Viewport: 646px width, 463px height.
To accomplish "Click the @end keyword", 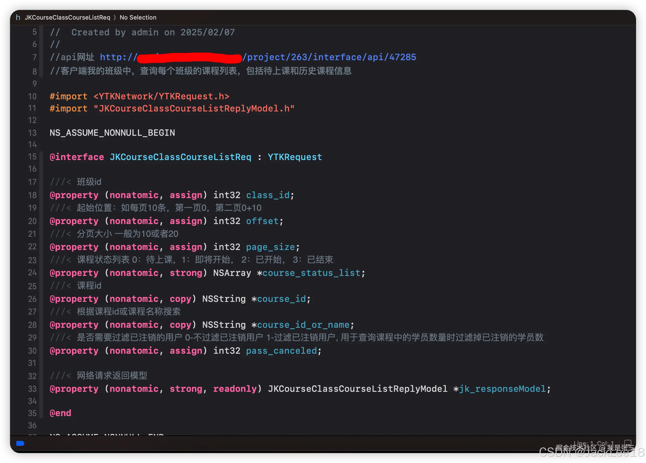I will 60,413.
